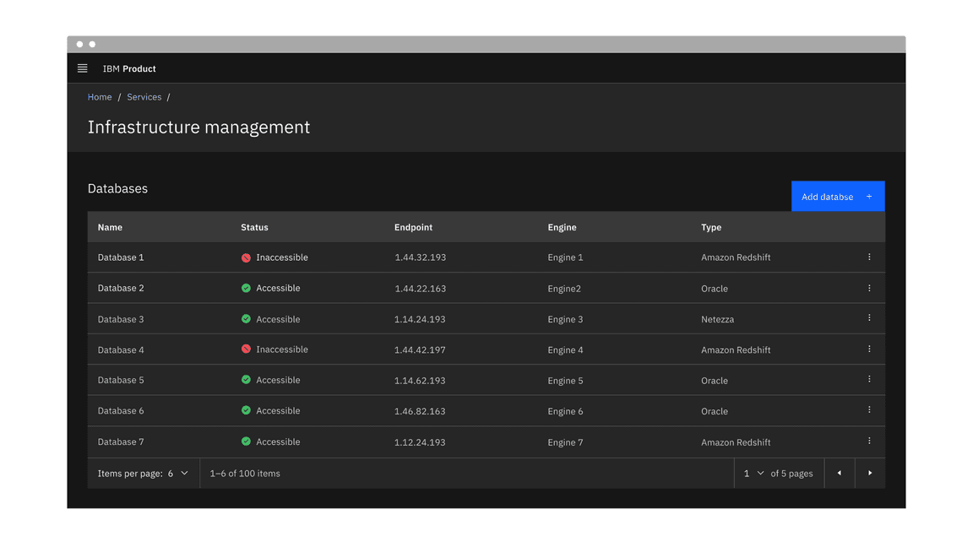Open overflow menu for Database 6
This screenshot has height=547, width=973.
(x=869, y=410)
